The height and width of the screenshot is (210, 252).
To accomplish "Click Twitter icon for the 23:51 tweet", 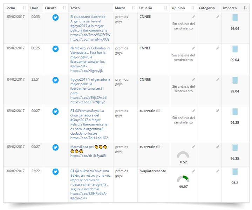I will coord(55,80).
